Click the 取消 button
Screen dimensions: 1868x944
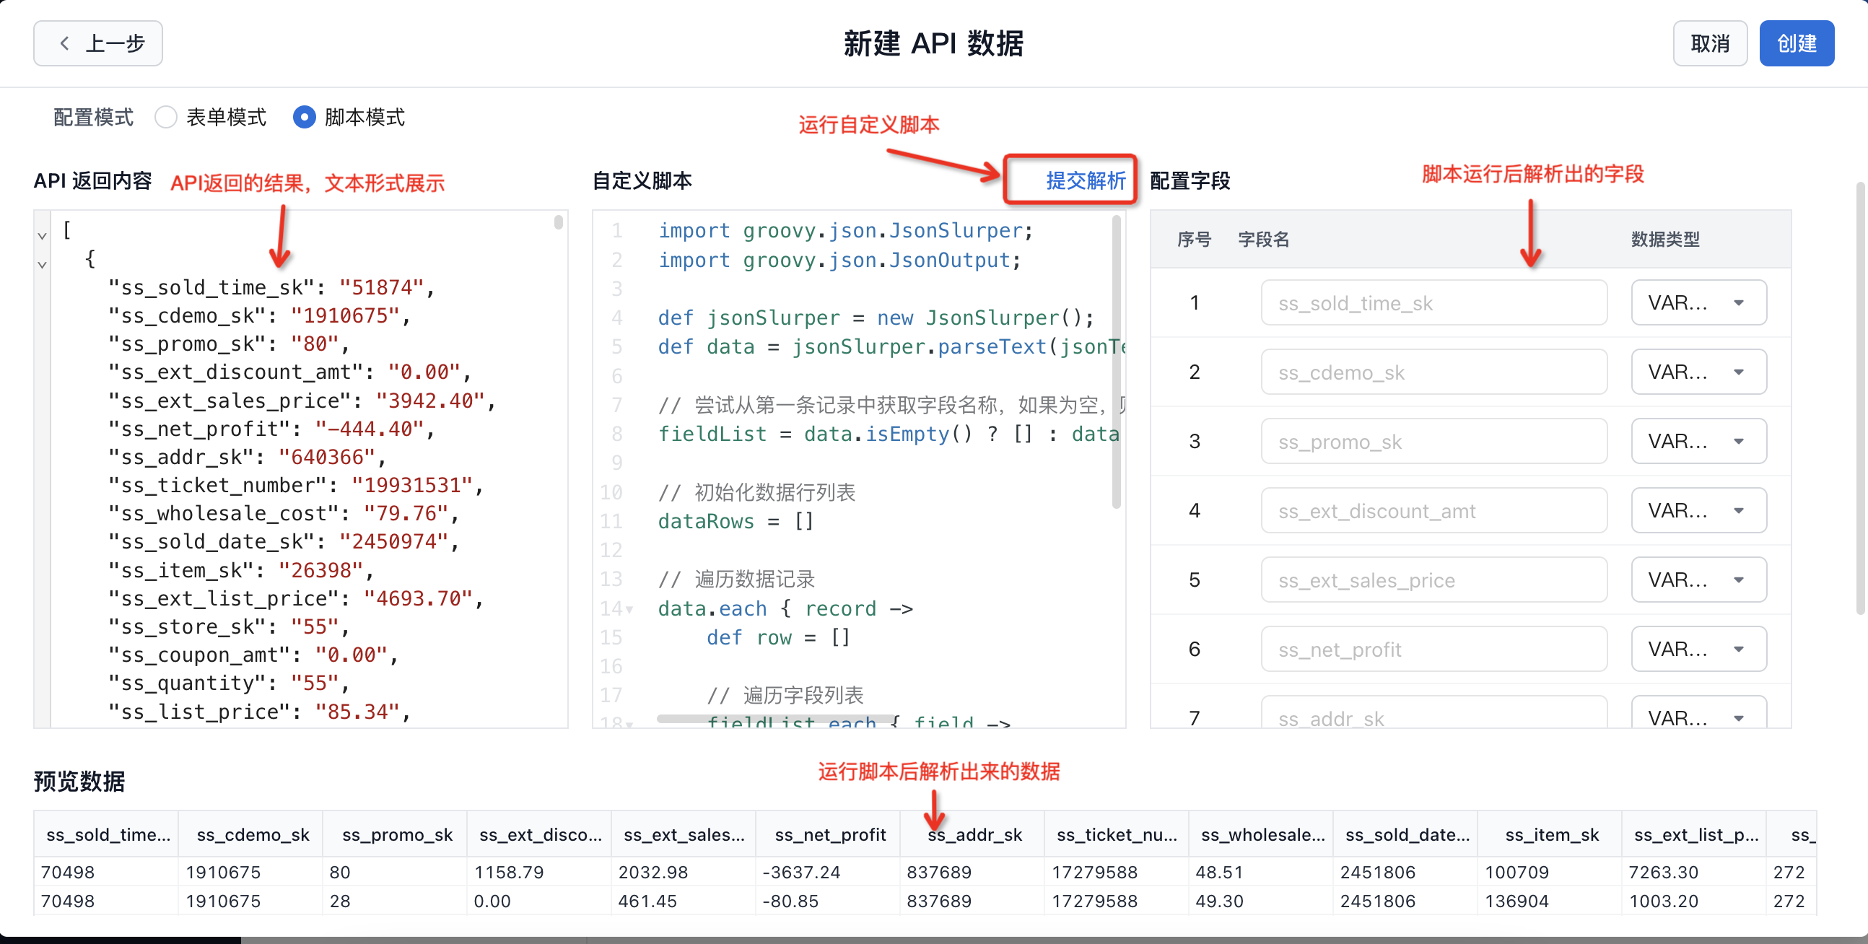1709,43
